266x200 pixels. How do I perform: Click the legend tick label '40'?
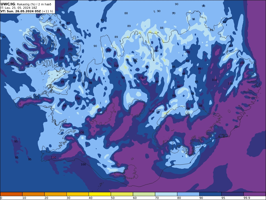click(91, 198)
